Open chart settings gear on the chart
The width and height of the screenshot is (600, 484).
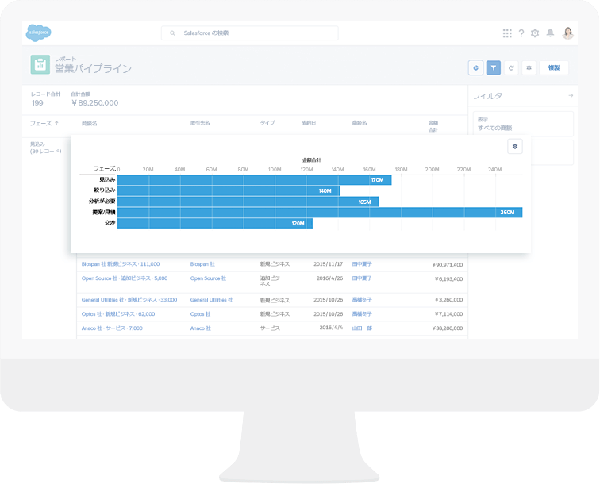click(x=515, y=146)
